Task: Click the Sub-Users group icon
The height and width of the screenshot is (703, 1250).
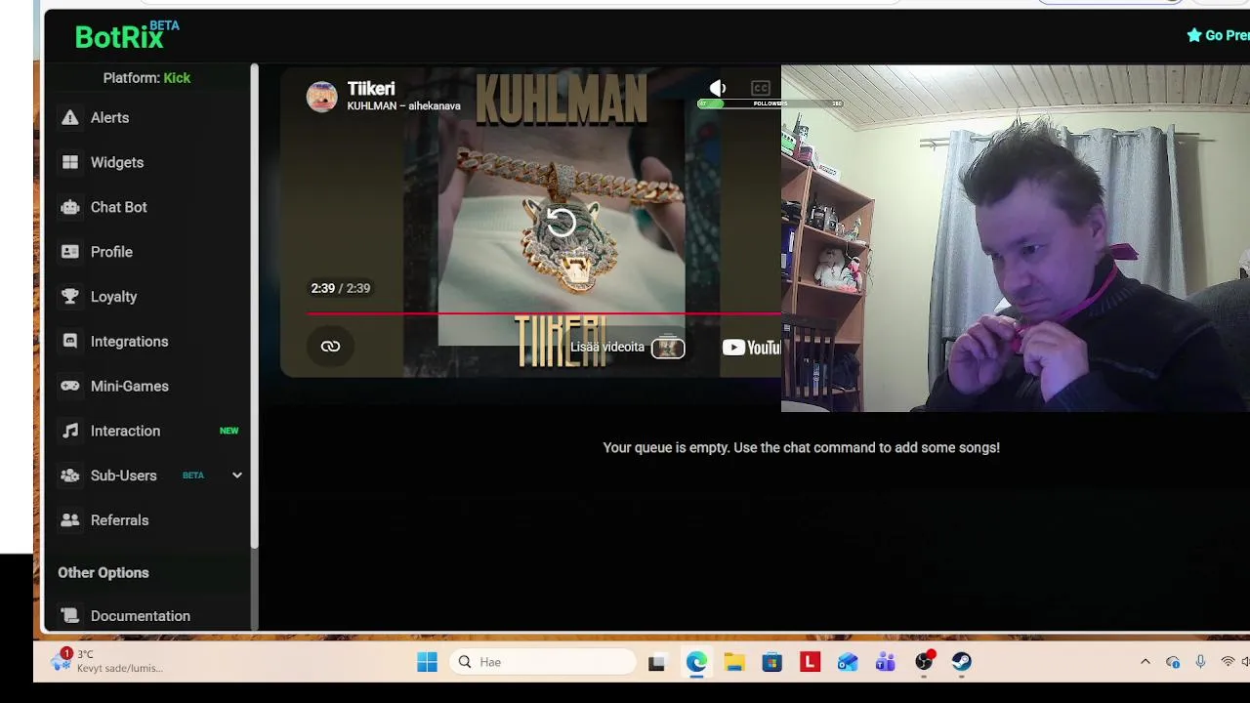Action: [x=70, y=476]
